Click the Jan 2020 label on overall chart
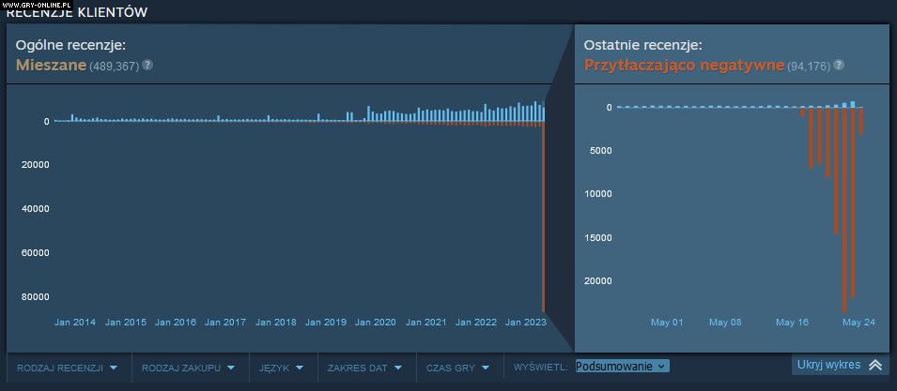This screenshot has width=897, height=391. pos(376,323)
